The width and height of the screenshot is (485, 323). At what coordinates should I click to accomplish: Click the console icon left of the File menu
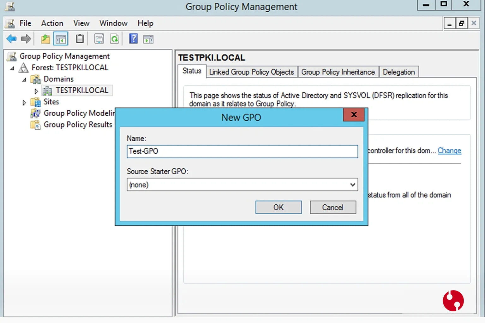10,23
